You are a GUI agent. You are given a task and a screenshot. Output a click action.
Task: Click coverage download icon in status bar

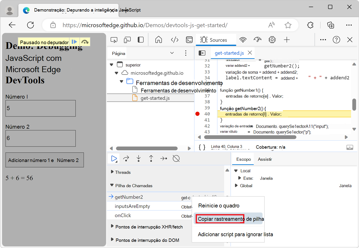tap(350, 147)
